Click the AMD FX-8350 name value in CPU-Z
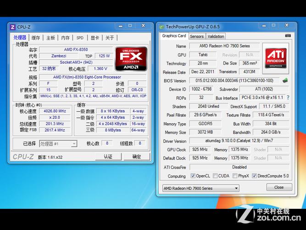Viewport: 306px width, 230px height. pos(76,50)
